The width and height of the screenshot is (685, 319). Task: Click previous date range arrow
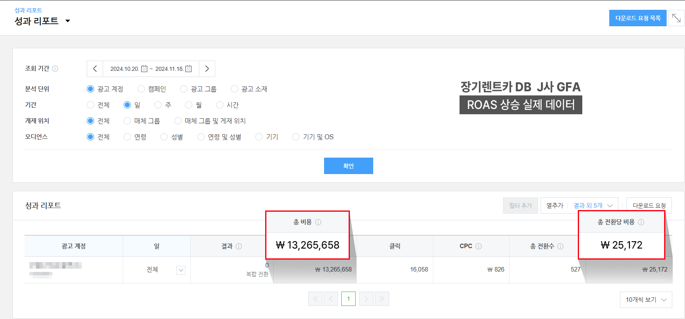(95, 69)
